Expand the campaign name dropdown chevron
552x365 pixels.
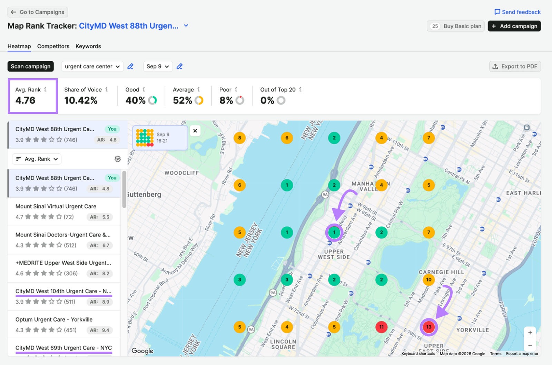click(186, 26)
